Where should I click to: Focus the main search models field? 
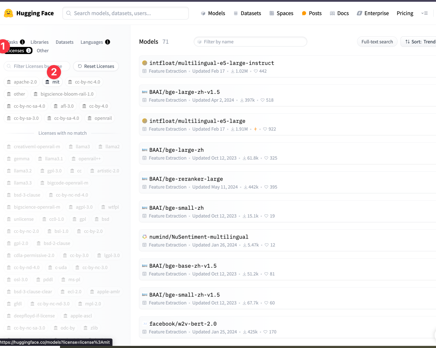(x=126, y=13)
